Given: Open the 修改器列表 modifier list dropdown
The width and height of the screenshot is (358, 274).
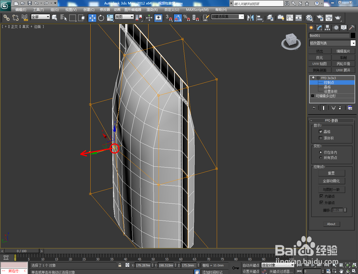Looking at the screenshot, I should click(332, 43).
